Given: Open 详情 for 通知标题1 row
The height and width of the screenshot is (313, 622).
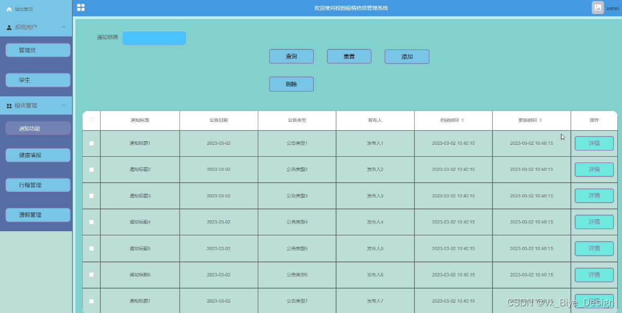Looking at the screenshot, I should (x=594, y=143).
